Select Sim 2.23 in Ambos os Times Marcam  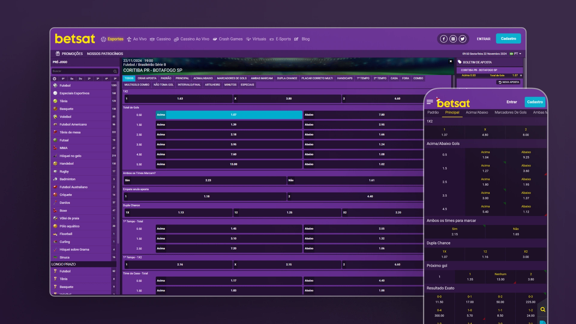[x=205, y=180]
